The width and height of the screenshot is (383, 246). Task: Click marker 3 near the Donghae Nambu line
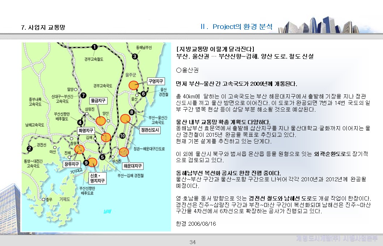tap(135, 56)
